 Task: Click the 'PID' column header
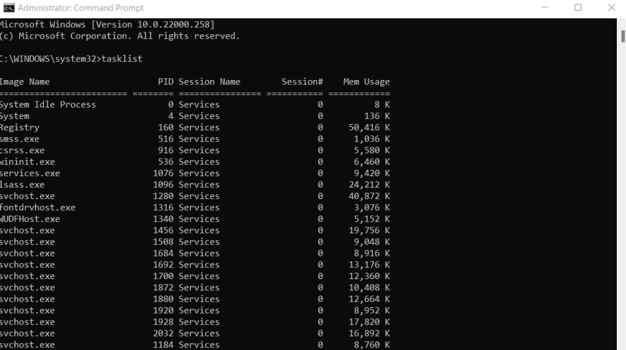[166, 82]
